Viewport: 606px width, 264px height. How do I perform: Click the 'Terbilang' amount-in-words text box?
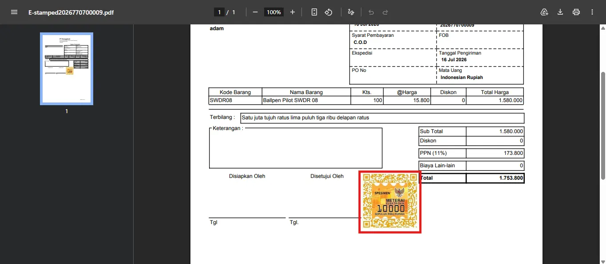click(x=382, y=118)
